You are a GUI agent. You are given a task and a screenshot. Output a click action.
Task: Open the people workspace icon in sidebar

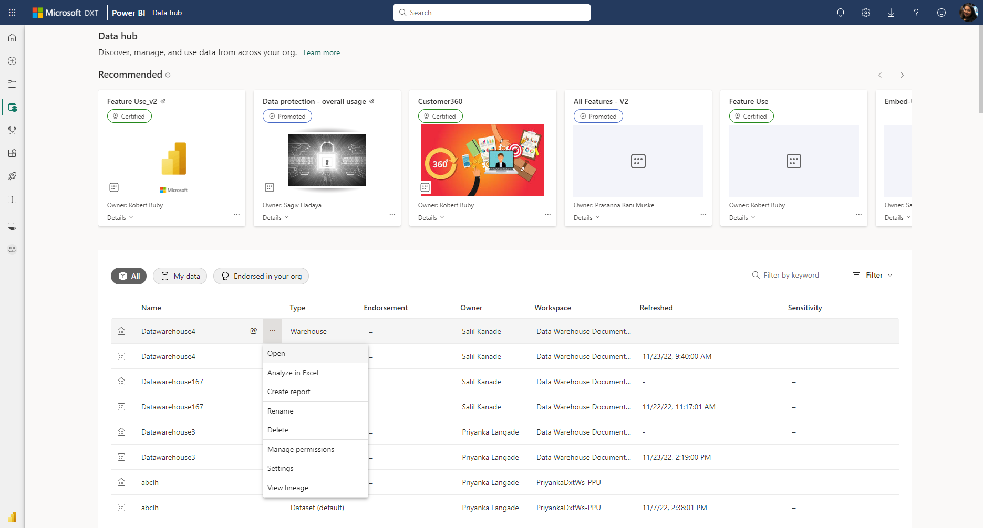point(12,249)
